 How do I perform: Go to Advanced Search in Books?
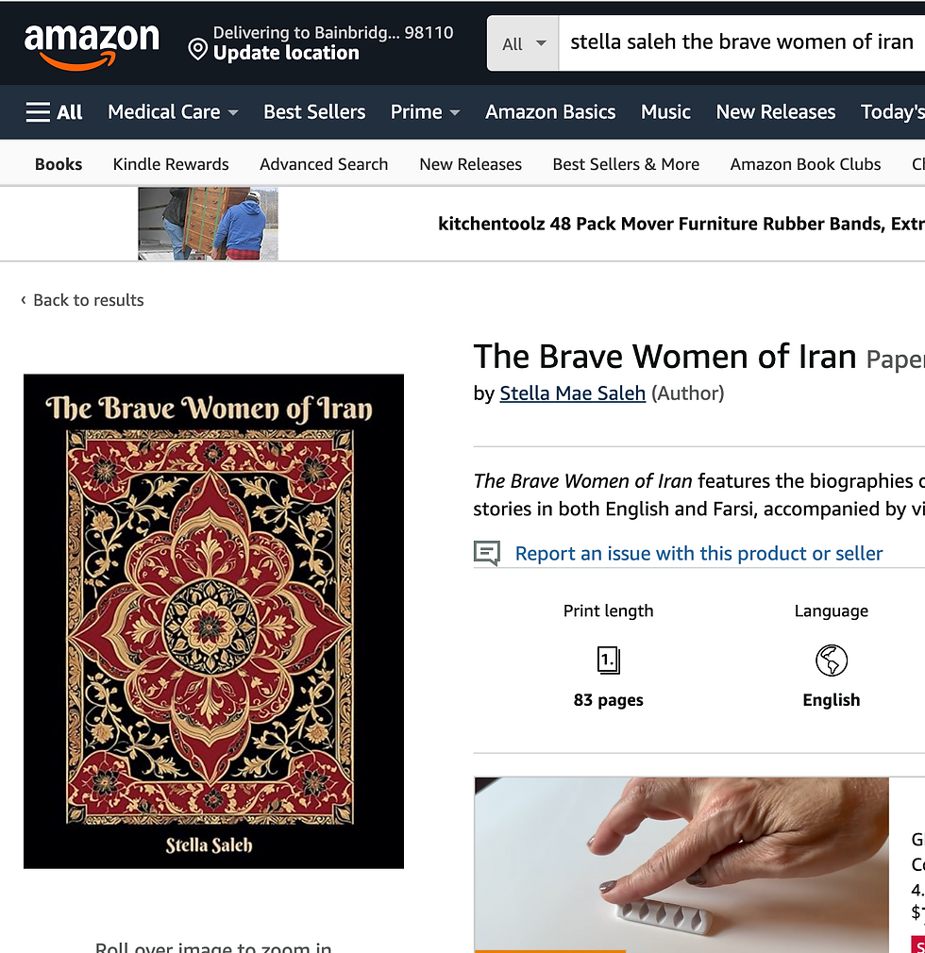tap(324, 164)
